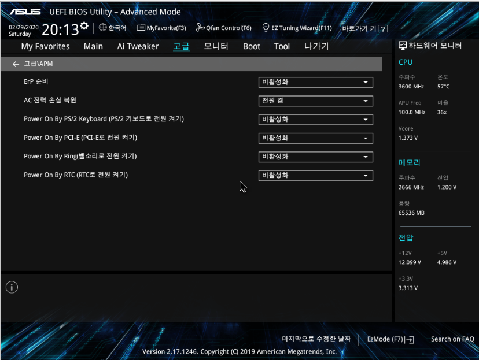Click the Version 2.17.1246 copyright text
This screenshot has width=479, height=360.
(x=239, y=352)
